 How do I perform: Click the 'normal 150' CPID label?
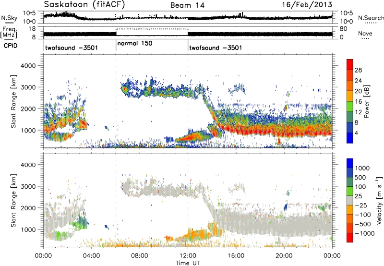click(x=135, y=43)
